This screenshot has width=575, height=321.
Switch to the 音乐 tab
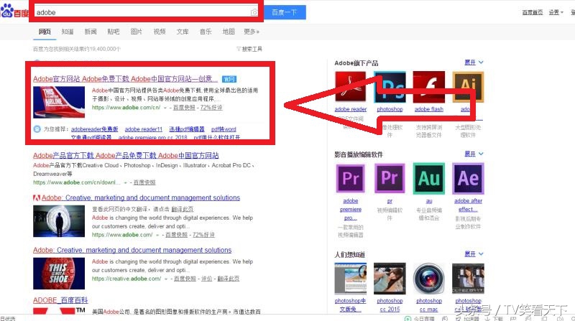206,32
